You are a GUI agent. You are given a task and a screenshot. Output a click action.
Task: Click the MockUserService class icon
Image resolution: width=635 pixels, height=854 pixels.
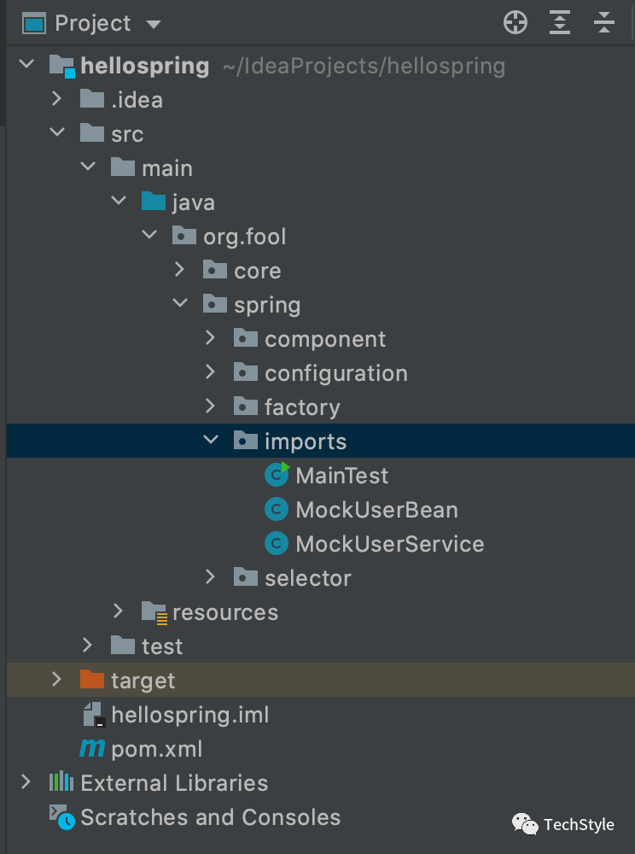[x=276, y=544]
